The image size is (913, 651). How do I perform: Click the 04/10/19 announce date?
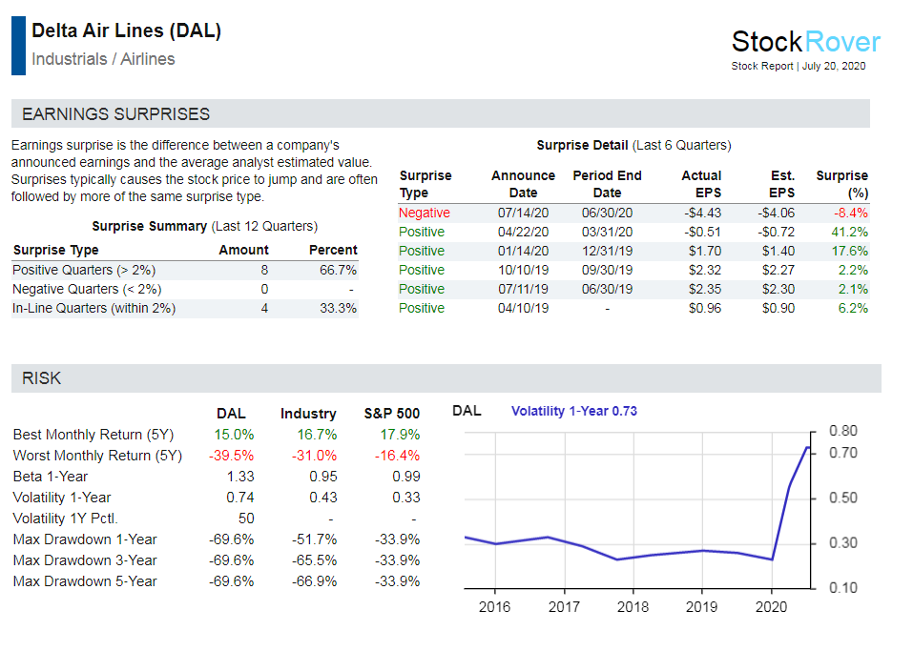pyautogui.click(x=523, y=308)
